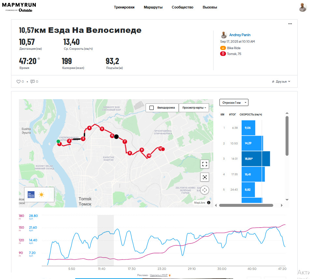Viewport: 310px width, 279px height.
Task: Click the Weather Channel sun widget
Action: pos(39,195)
